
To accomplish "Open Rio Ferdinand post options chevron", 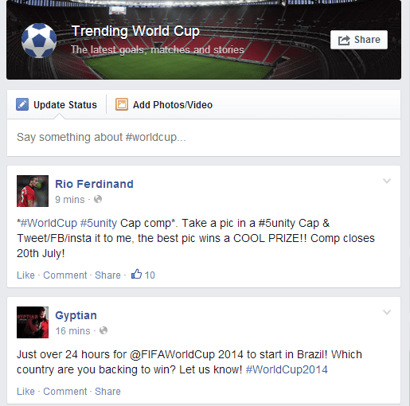I will click(387, 181).
